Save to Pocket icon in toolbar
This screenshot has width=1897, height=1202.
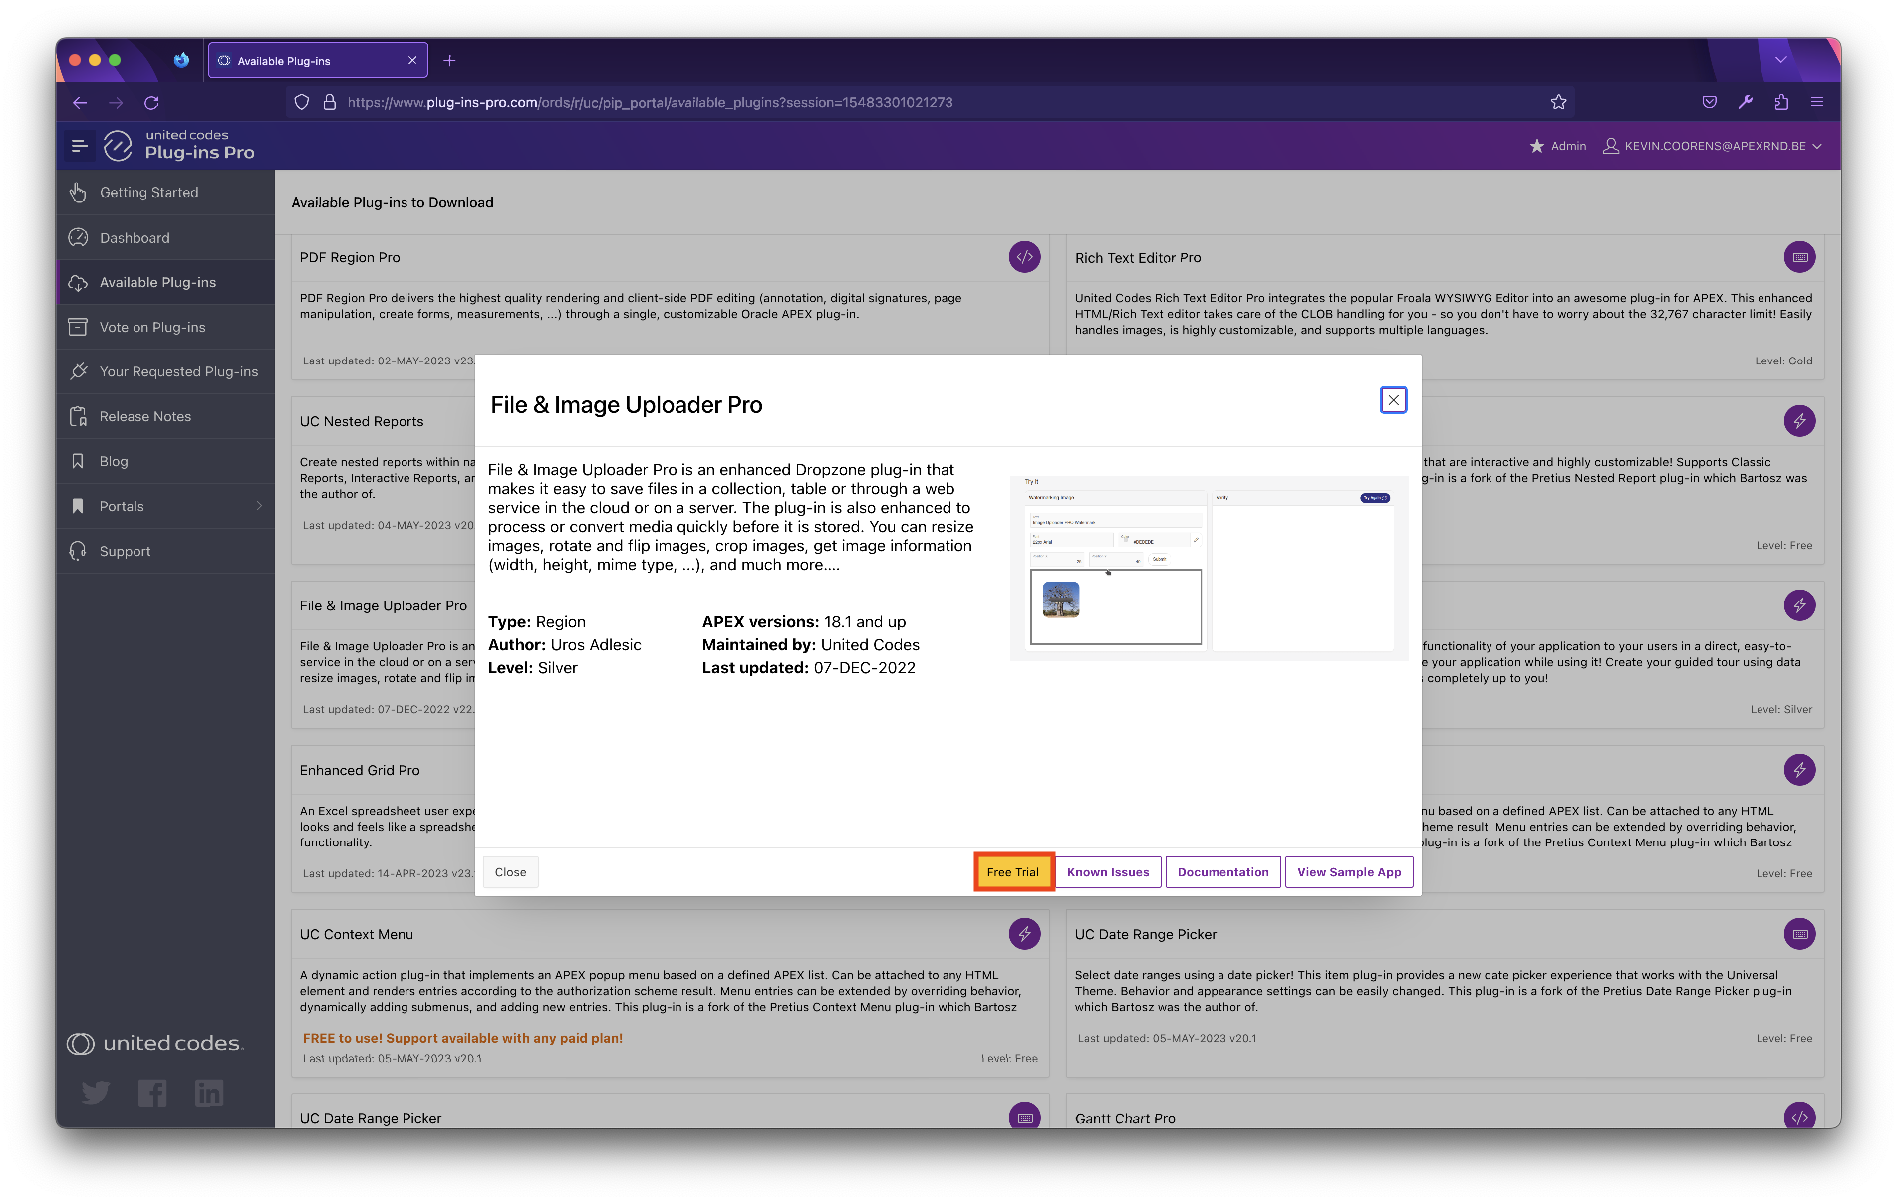click(1710, 102)
